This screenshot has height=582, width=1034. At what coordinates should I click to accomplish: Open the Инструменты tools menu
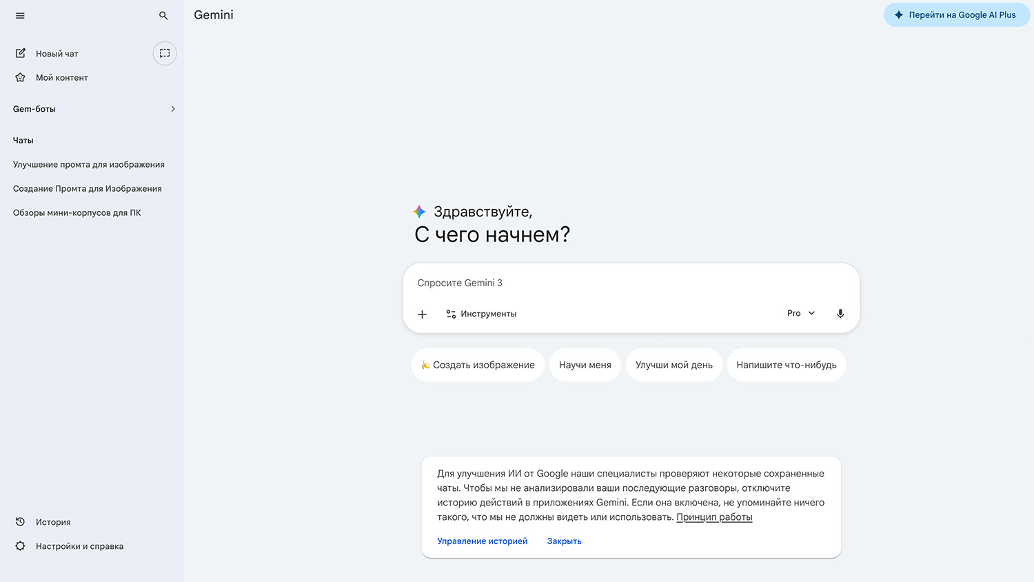pos(481,314)
